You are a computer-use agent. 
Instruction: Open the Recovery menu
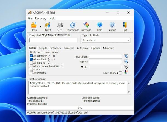point(41,19)
